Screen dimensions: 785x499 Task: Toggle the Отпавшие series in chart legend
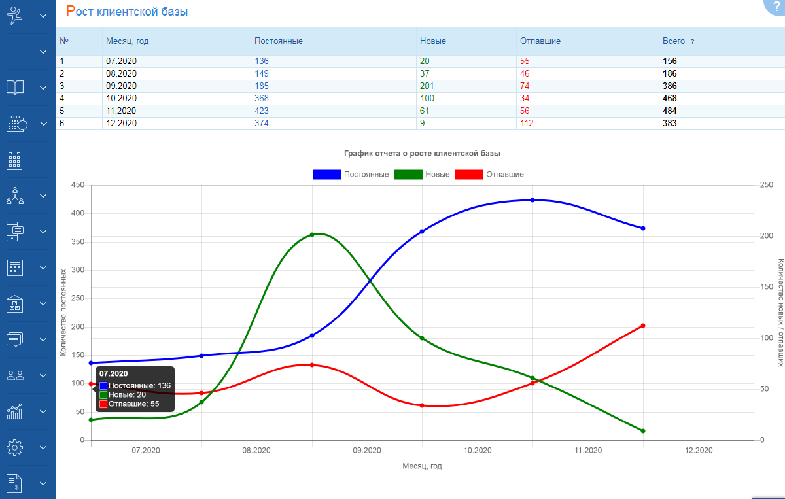point(489,175)
